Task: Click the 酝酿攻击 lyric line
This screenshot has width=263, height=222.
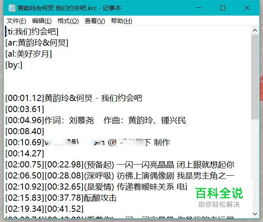Action: coord(61,198)
